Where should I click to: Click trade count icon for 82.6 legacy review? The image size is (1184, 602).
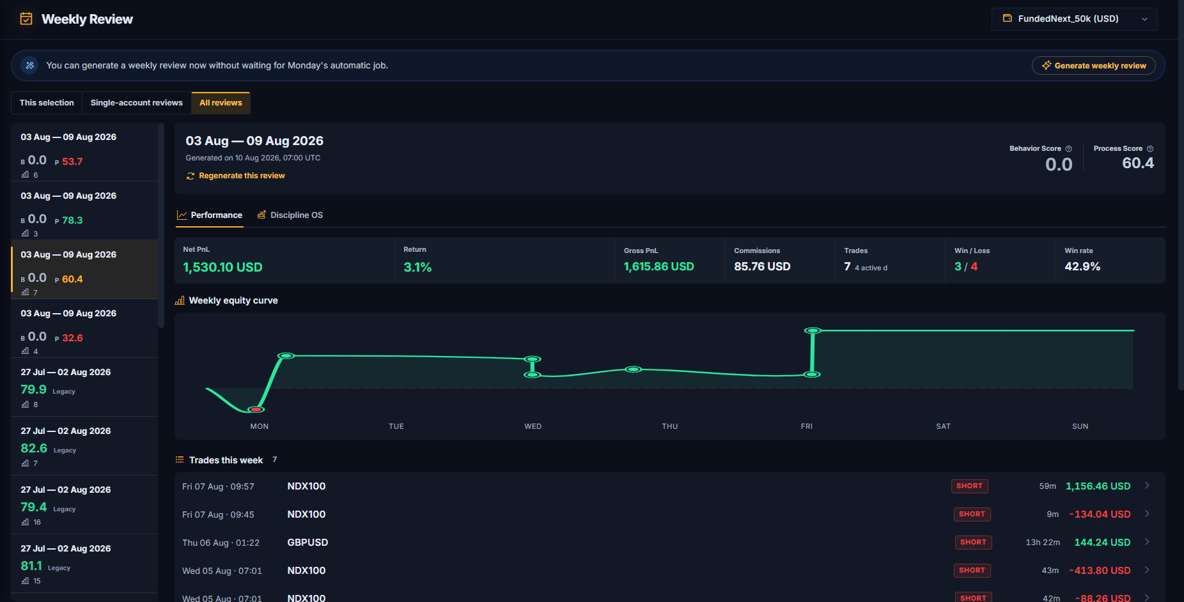pyautogui.click(x=26, y=463)
